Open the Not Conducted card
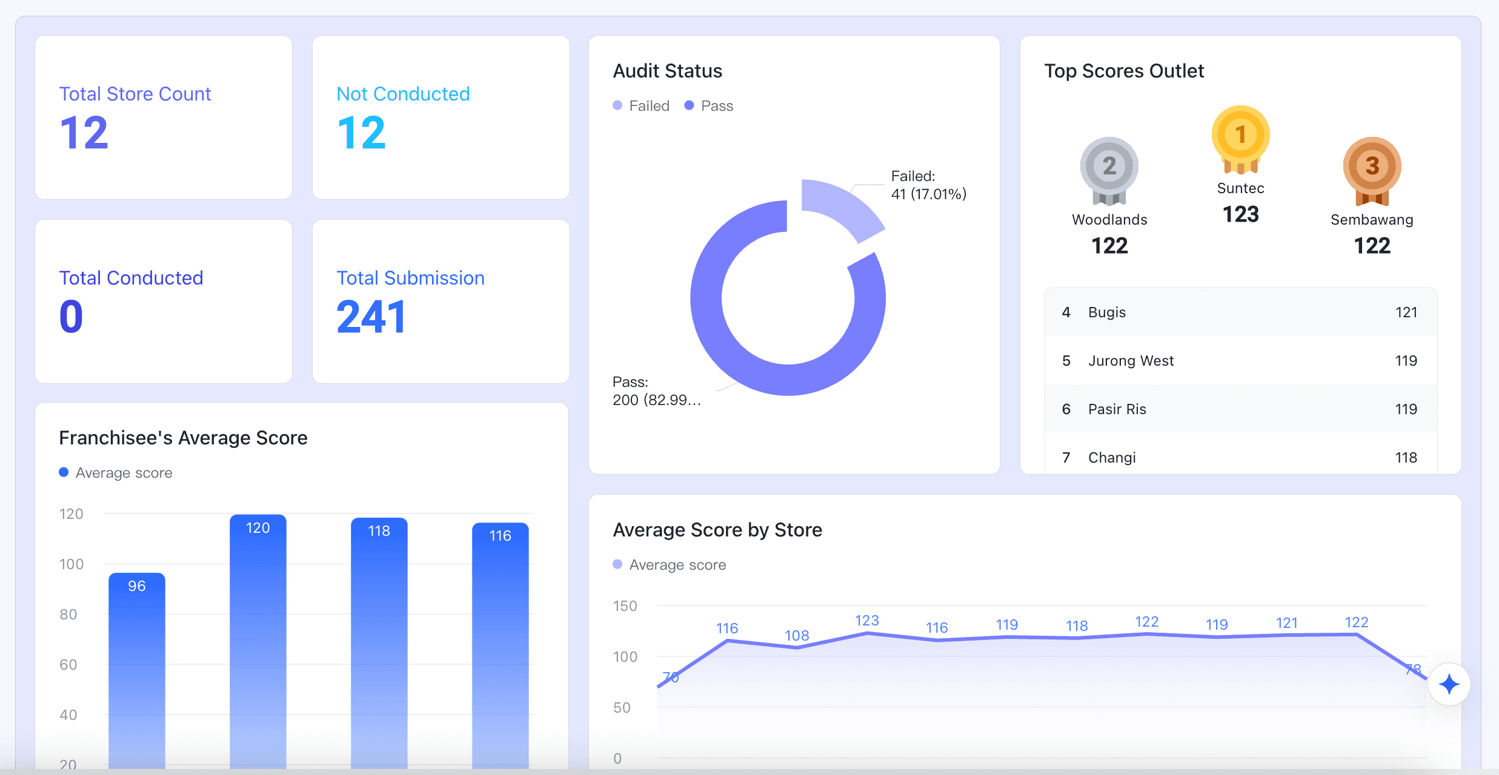Image resolution: width=1499 pixels, height=775 pixels. click(440, 117)
